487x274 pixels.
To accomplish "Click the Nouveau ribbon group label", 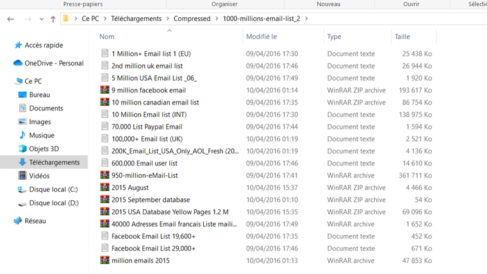I will [x=329, y=4].
